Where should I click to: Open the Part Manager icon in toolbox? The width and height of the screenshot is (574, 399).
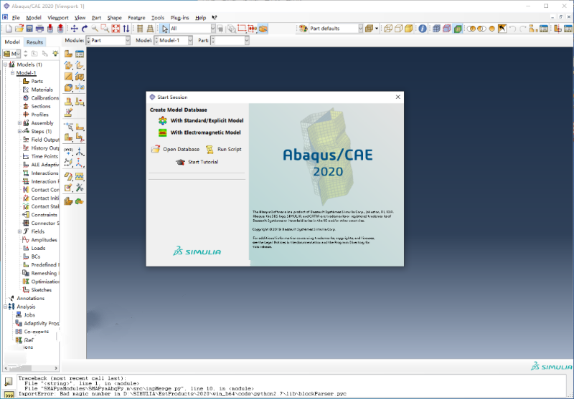(80, 54)
